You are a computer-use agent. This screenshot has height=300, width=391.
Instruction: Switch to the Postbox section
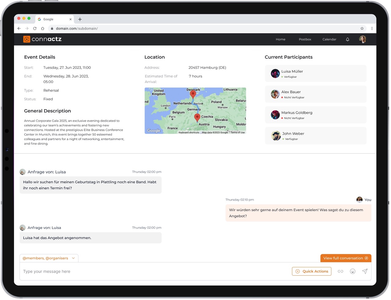[x=305, y=39]
